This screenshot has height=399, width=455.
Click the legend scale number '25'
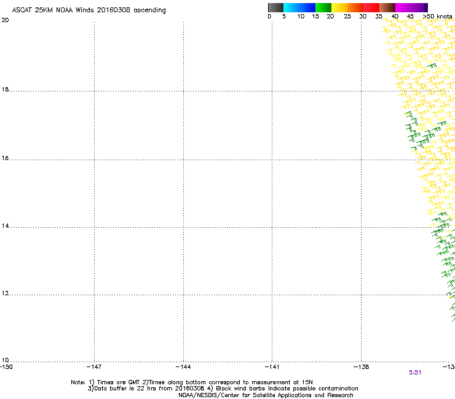point(347,17)
